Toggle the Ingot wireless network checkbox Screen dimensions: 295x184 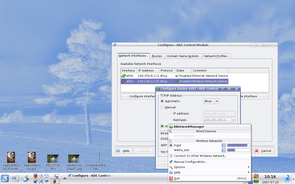click(171, 145)
